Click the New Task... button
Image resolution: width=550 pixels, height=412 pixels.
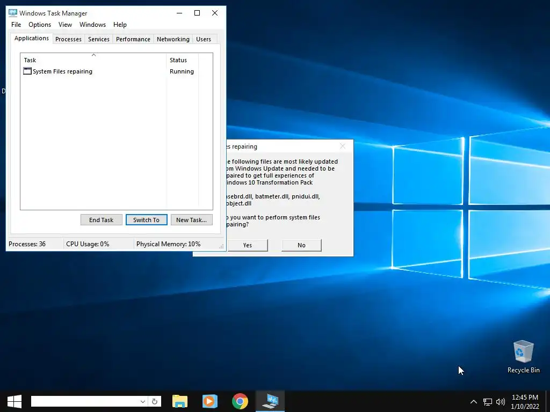pos(192,219)
